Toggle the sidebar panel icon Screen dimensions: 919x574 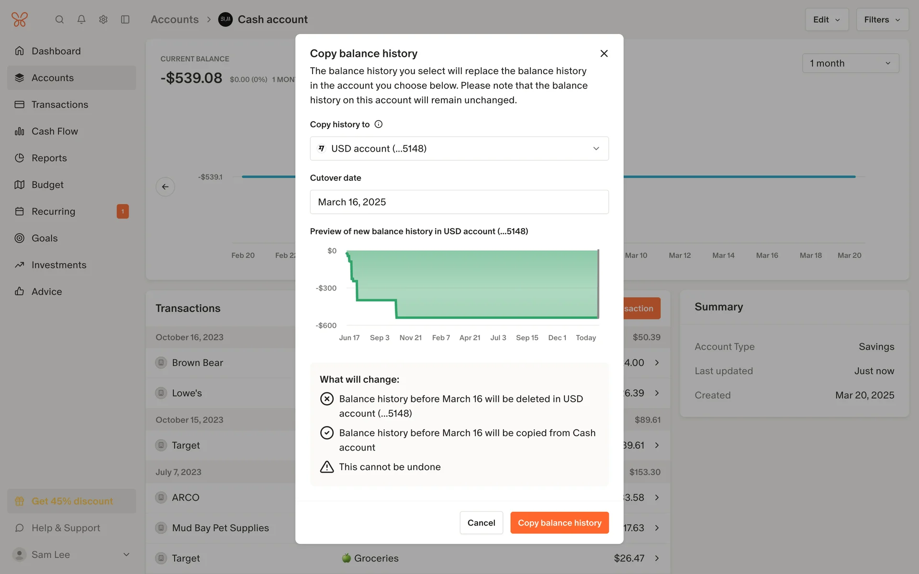pos(125,20)
